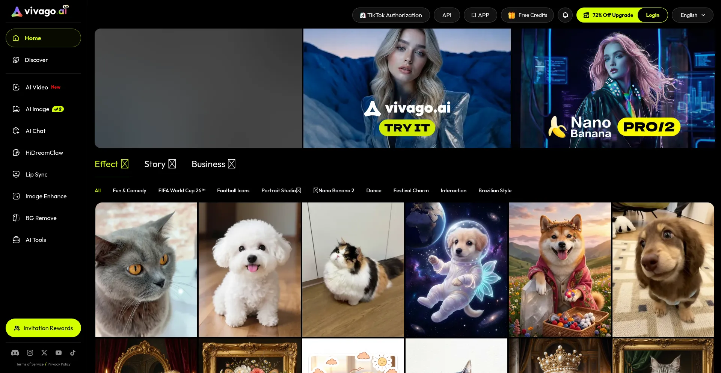
Task: Select the Dance filter
Action: (374, 190)
